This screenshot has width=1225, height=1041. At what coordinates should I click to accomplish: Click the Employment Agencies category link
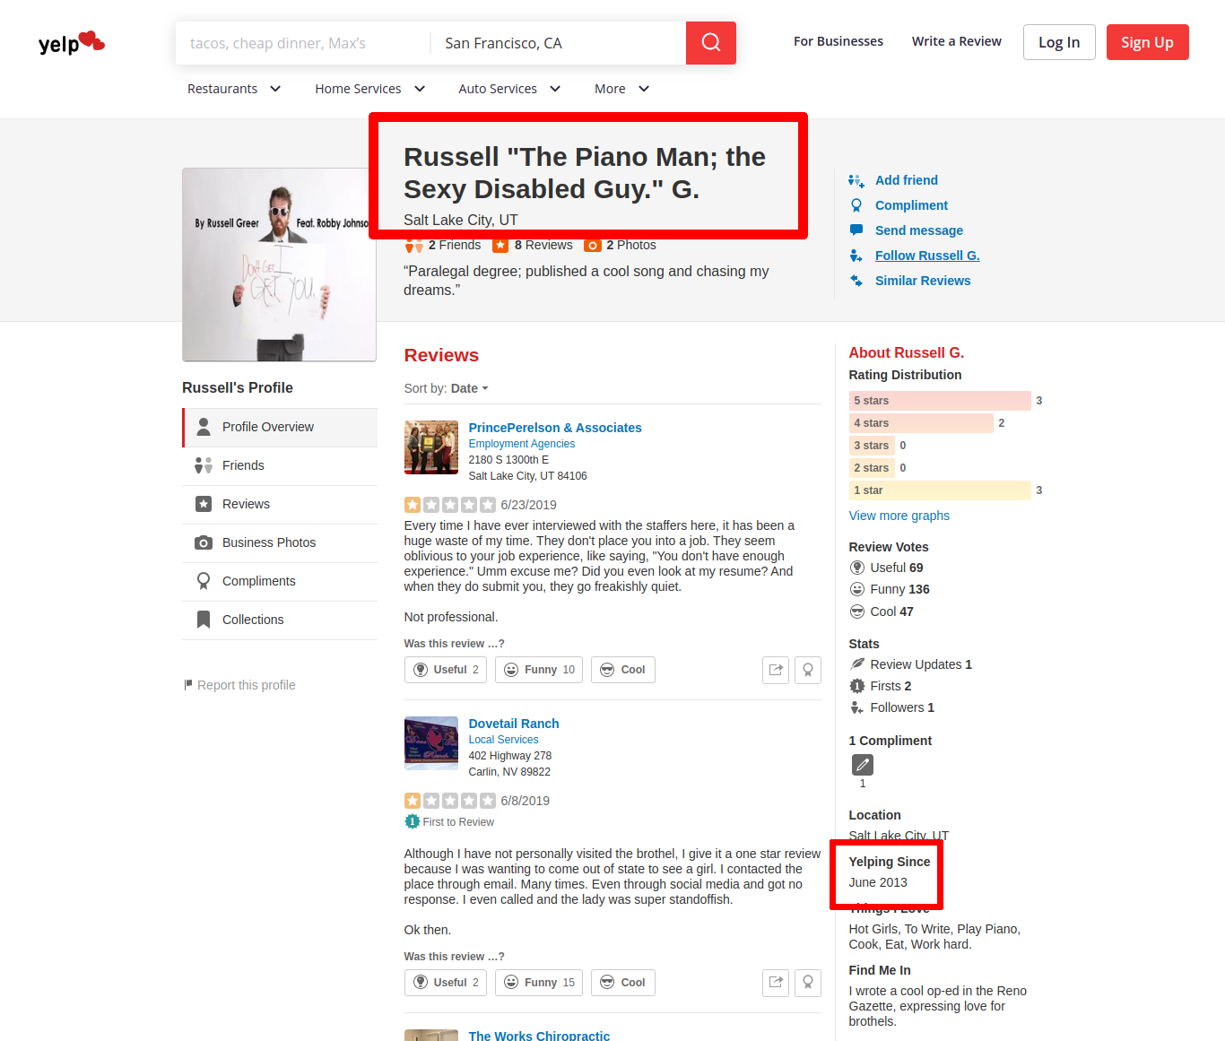tap(522, 444)
